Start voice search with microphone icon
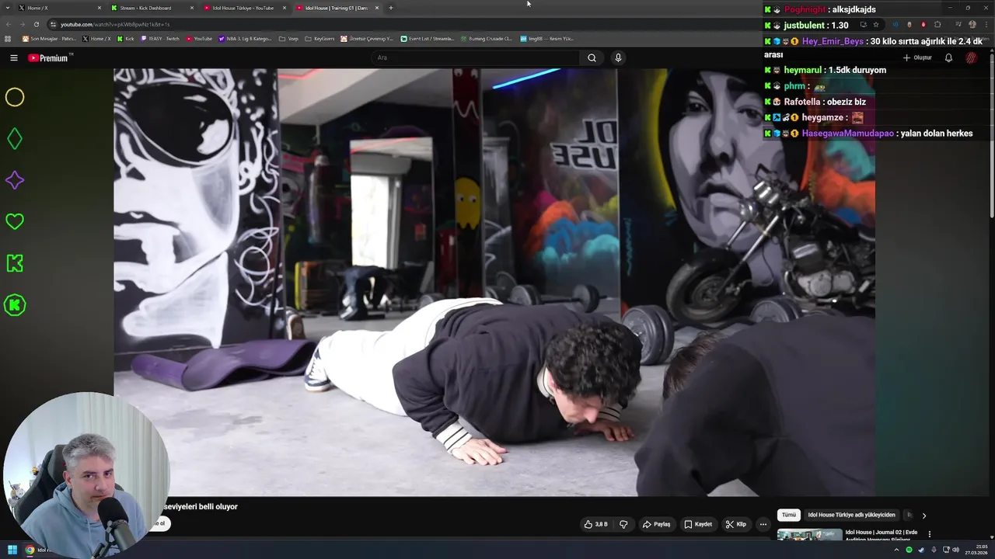Viewport: 995px width, 559px height. [x=618, y=57]
